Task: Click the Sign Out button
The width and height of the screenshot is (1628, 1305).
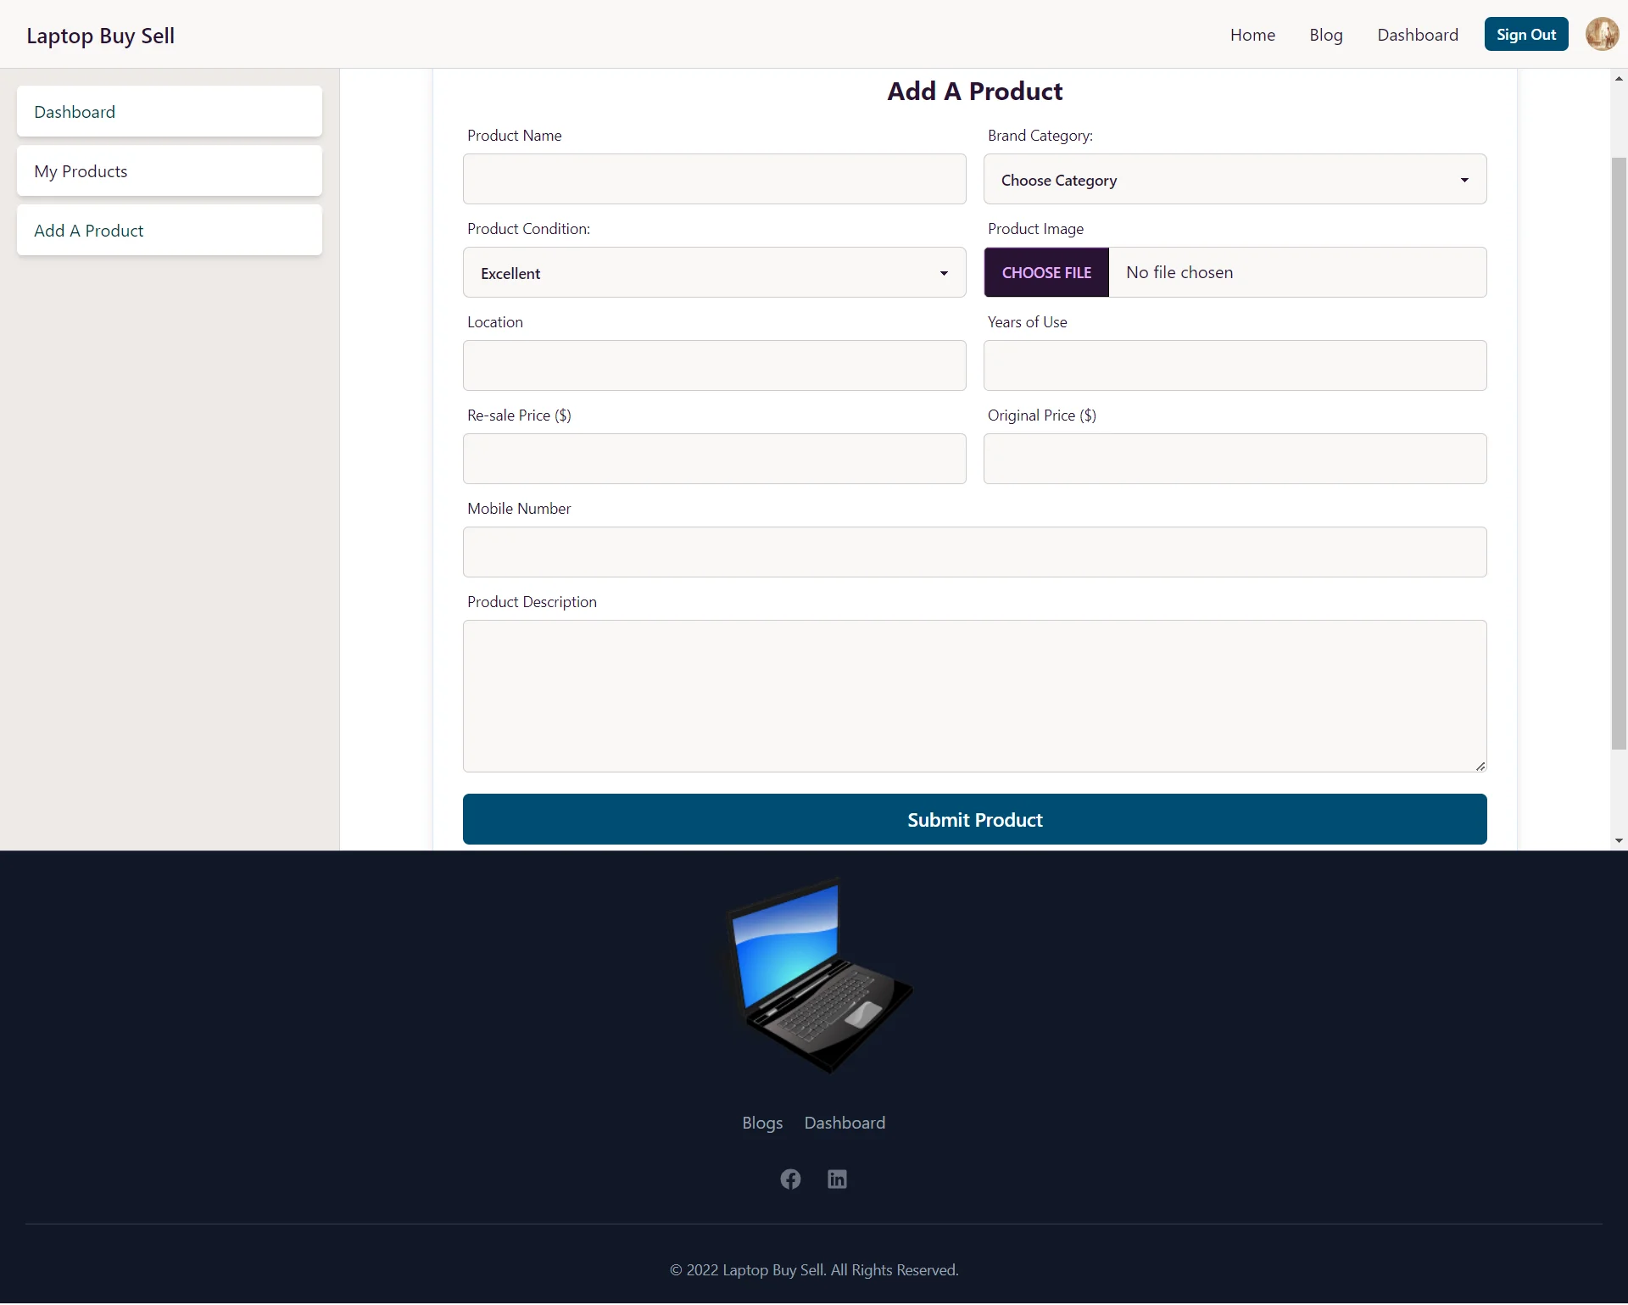Action: click(1525, 33)
